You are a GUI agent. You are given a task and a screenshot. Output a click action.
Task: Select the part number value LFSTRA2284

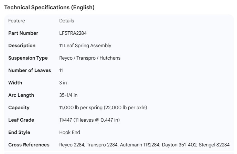point(73,33)
